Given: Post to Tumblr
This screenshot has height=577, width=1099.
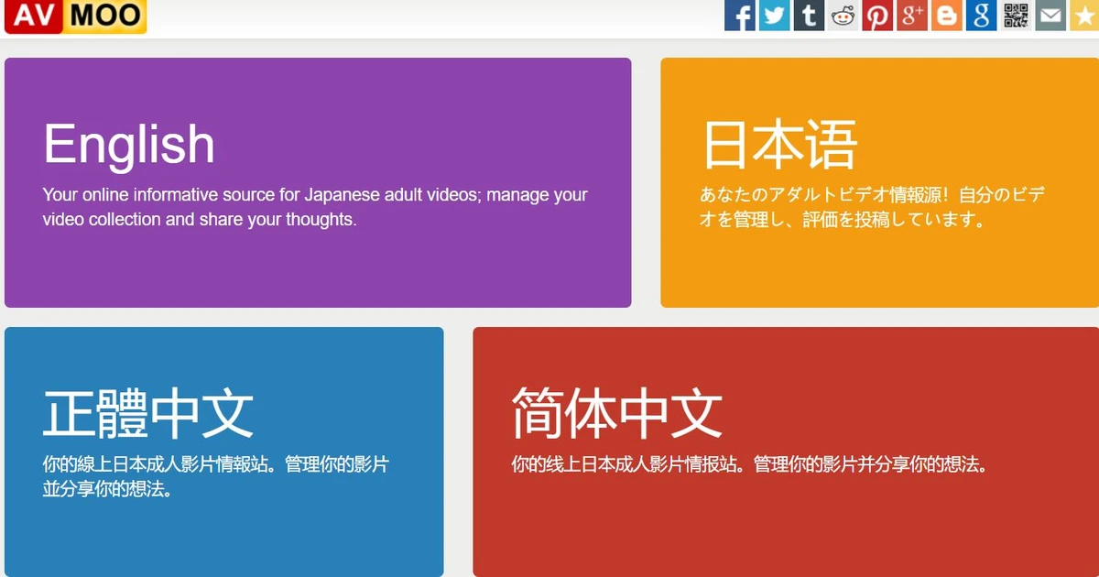Looking at the screenshot, I should [808, 15].
